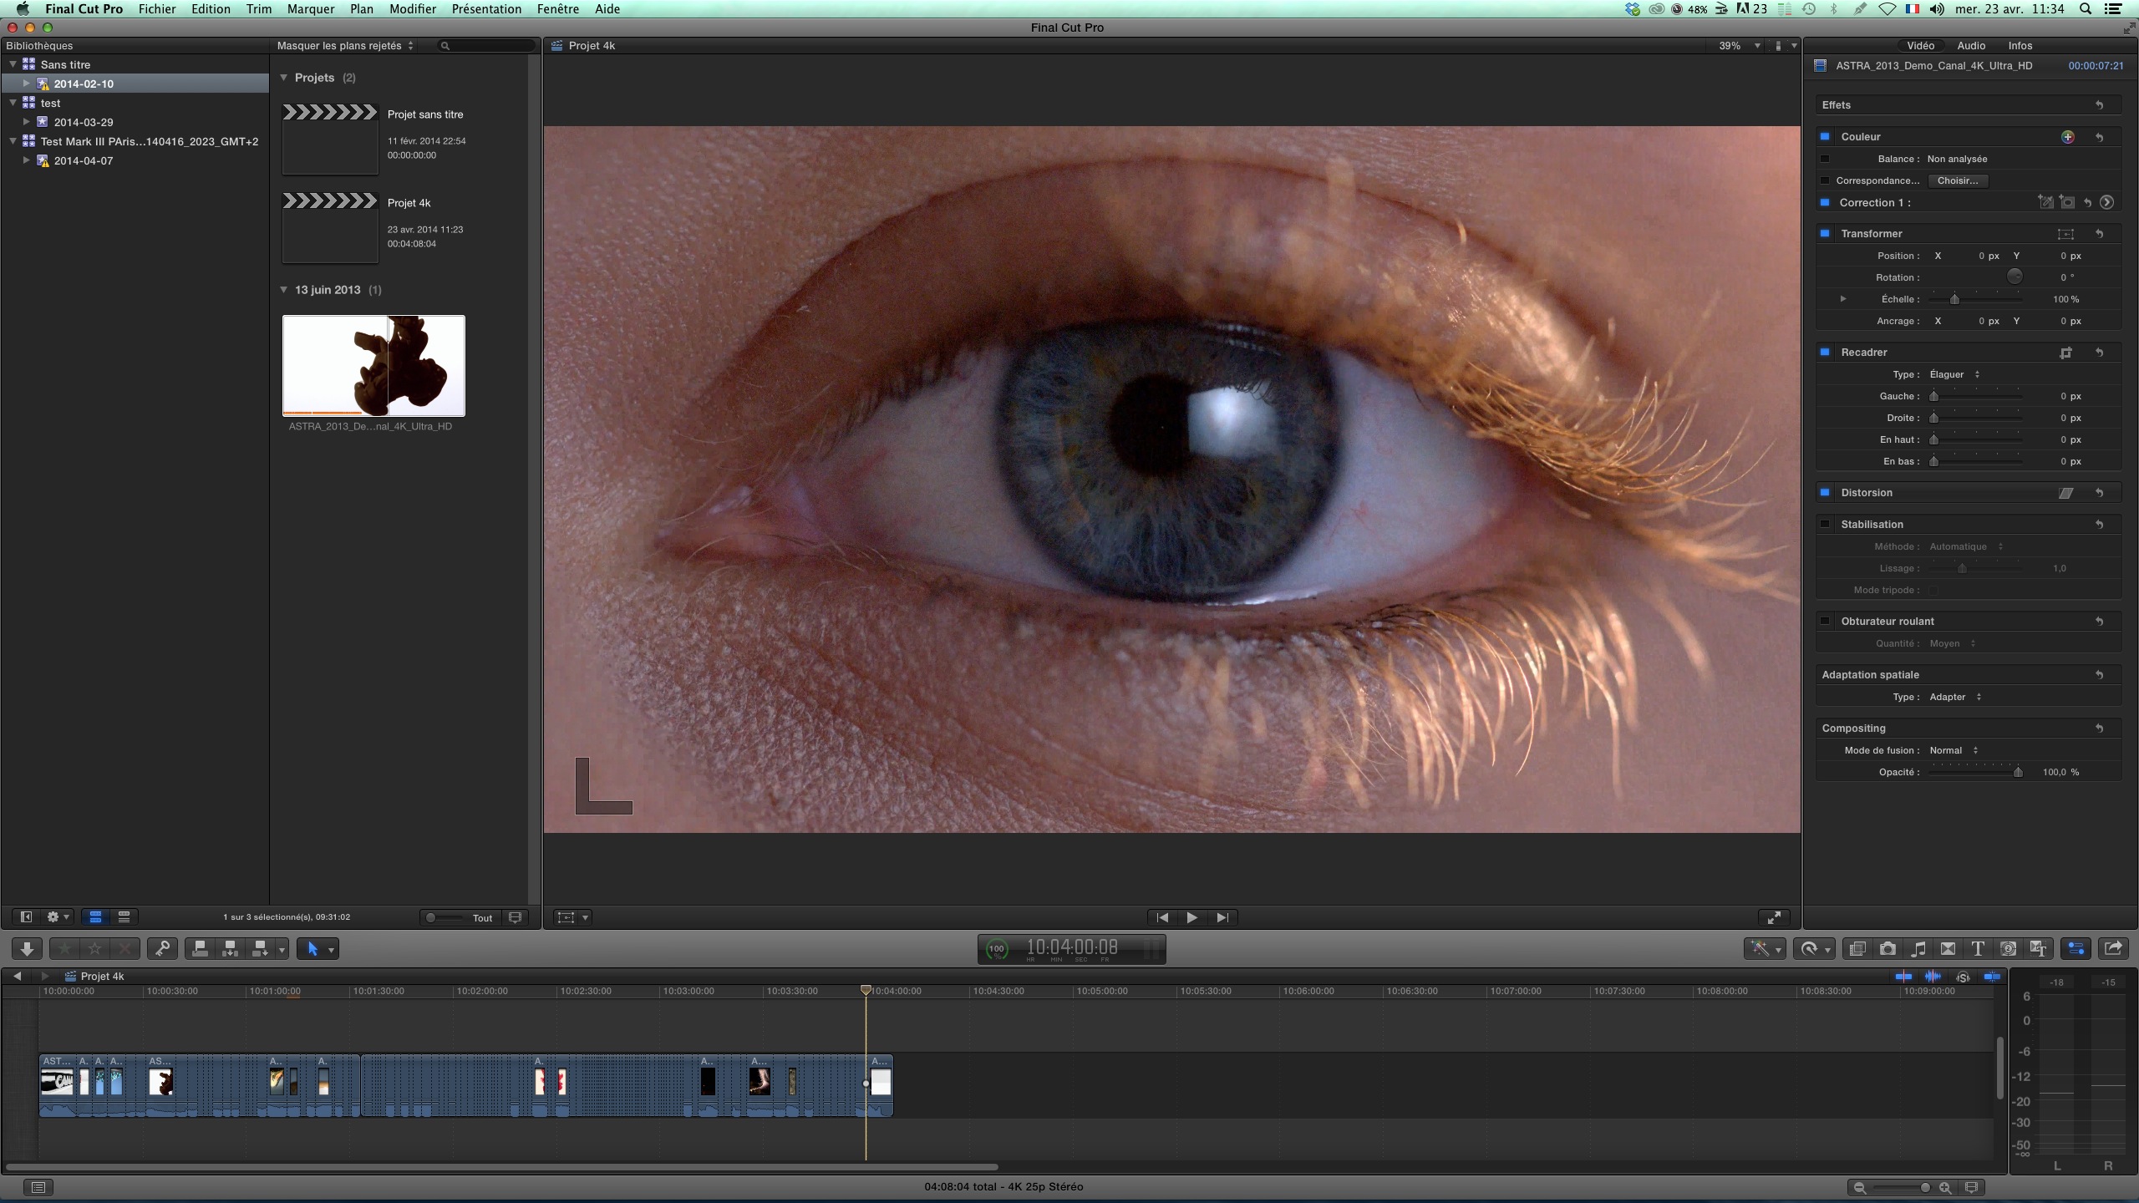Drag the Opacité slider in Compositing
2139x1203 pixels.
[x=2017, y=771]
